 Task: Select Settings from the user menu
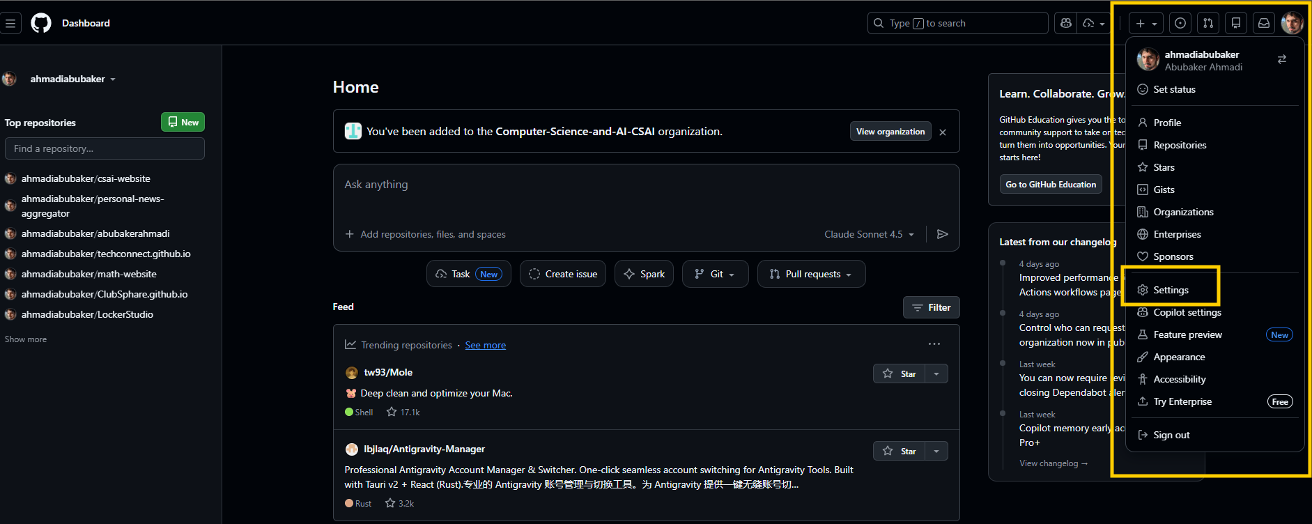tap(1171, 290)
